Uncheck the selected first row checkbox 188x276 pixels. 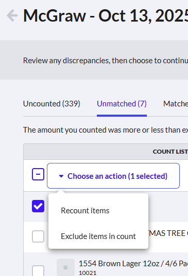(38, 206)
